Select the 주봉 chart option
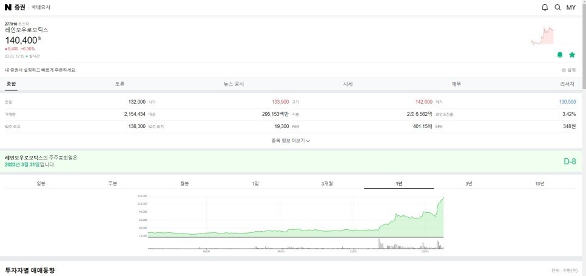586x276 pixels. coord(112,183)
